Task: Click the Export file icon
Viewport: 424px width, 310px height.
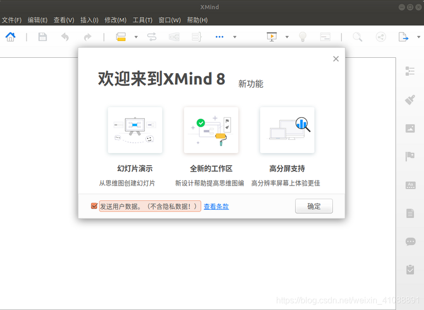Action: [x=403, y=37]
